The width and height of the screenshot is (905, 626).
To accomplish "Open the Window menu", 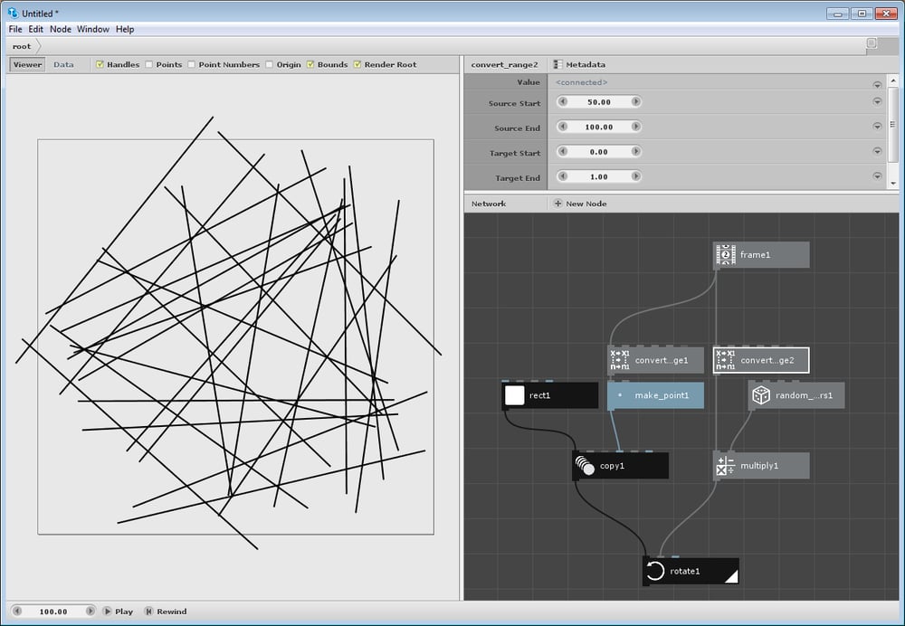I will [x=93, y=29].
